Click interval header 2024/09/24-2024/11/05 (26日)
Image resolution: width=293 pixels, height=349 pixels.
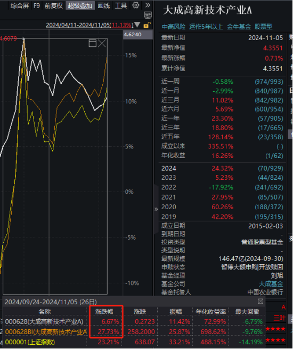click(x=51, y=302)
